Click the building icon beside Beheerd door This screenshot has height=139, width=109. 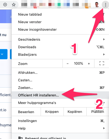point(20,138)
